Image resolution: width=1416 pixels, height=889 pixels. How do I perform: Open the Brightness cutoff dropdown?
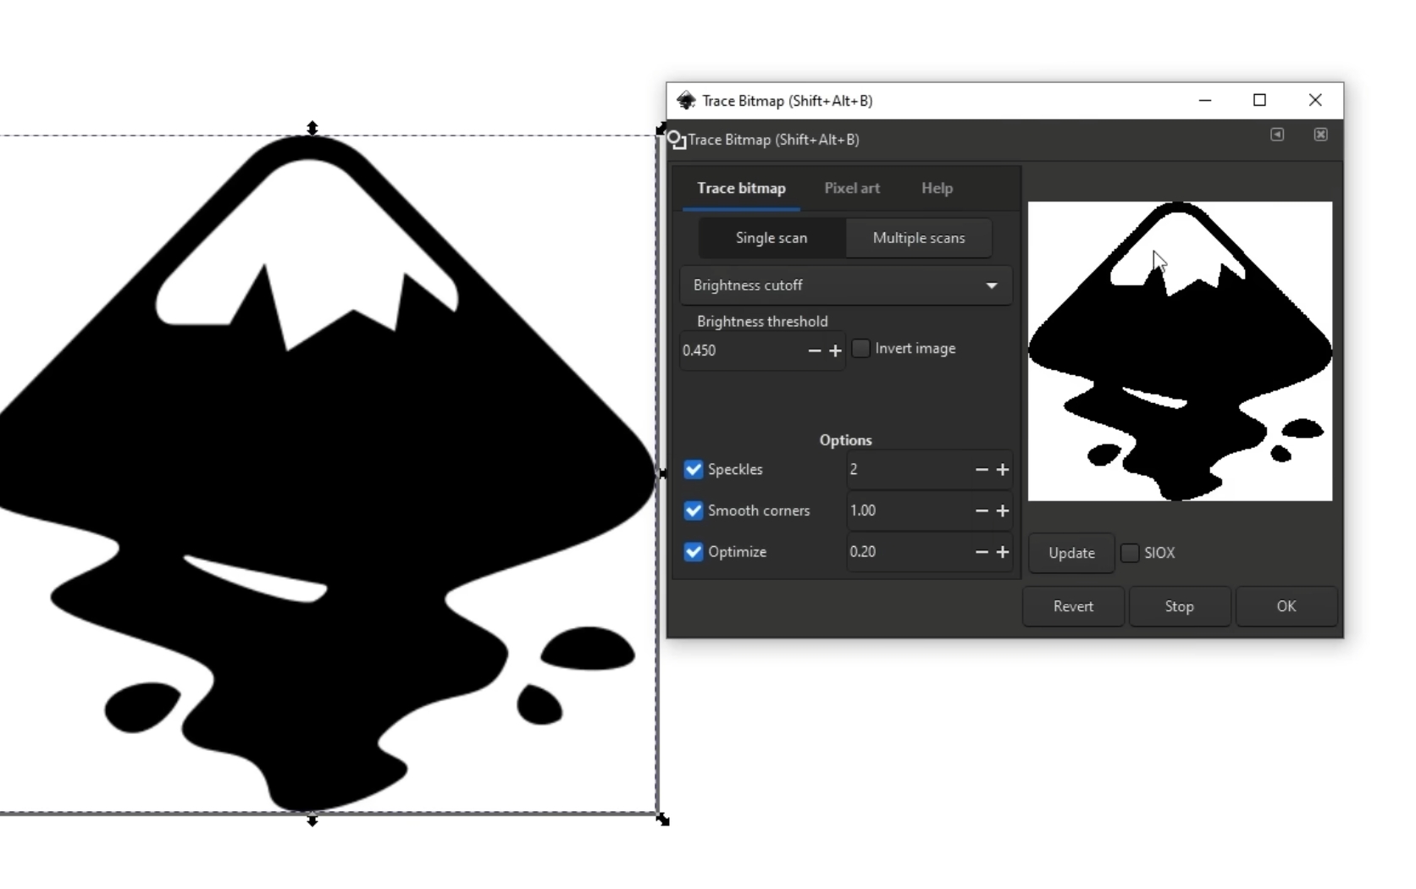coord(845,285)
